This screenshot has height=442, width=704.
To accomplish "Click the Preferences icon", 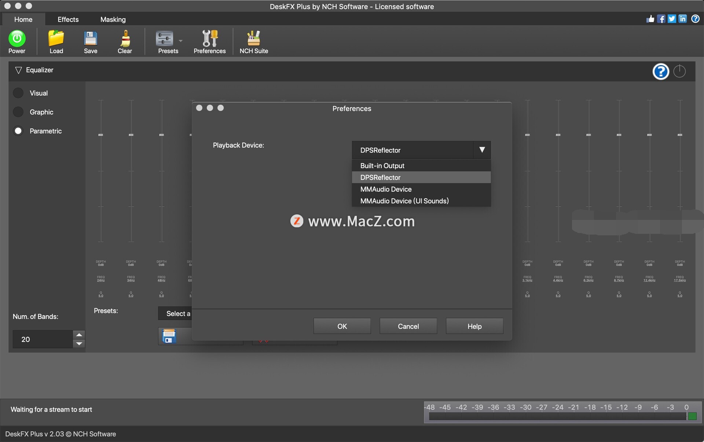I will coord(210,42).
